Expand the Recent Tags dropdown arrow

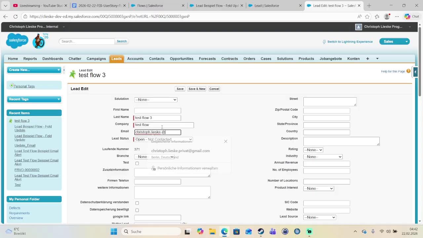point(59,99)
